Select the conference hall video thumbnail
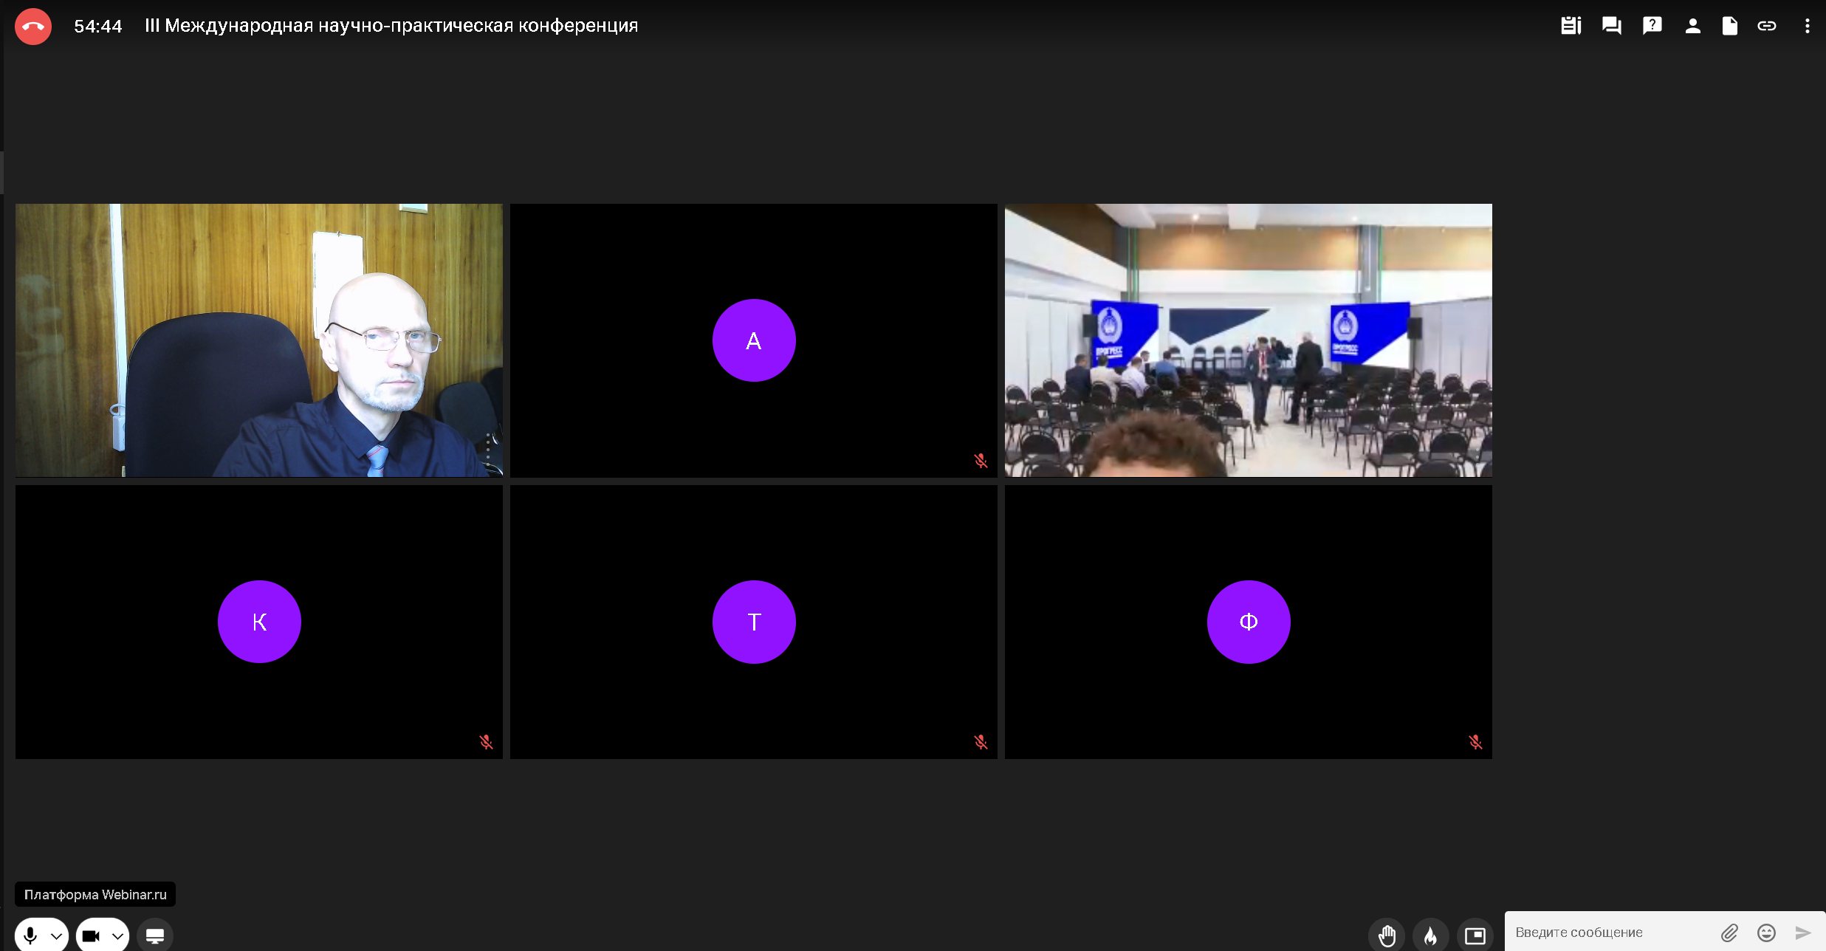This screenshot has height=951, width=1826. (x=1248, y=340)
